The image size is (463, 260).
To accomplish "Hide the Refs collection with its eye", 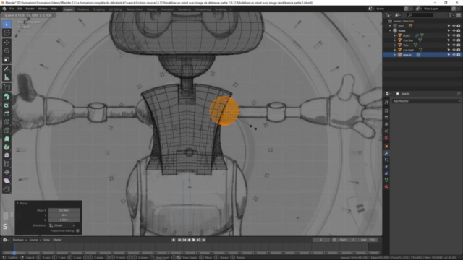I will 454,26.
